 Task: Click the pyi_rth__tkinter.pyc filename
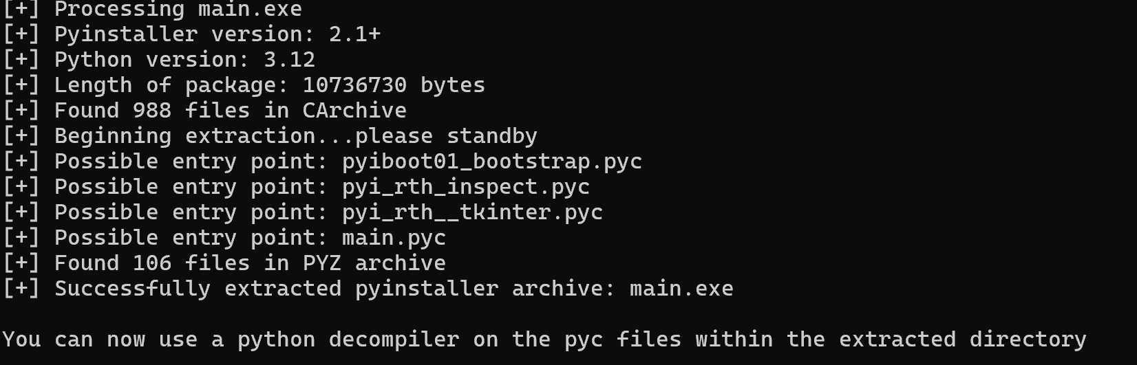472,212
